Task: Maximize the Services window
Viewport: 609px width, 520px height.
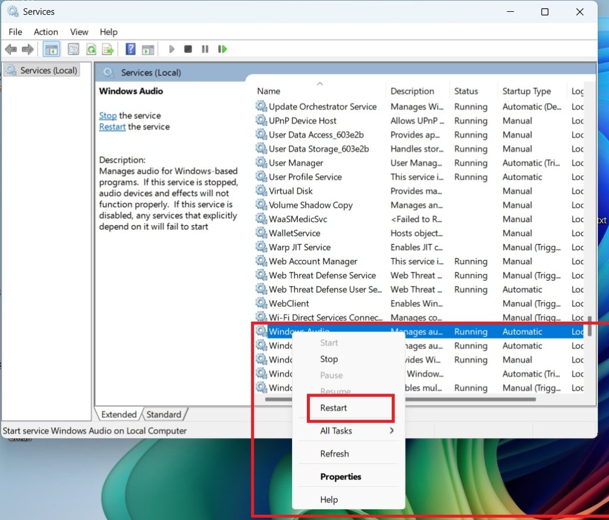Action: (x=545, y=12)
